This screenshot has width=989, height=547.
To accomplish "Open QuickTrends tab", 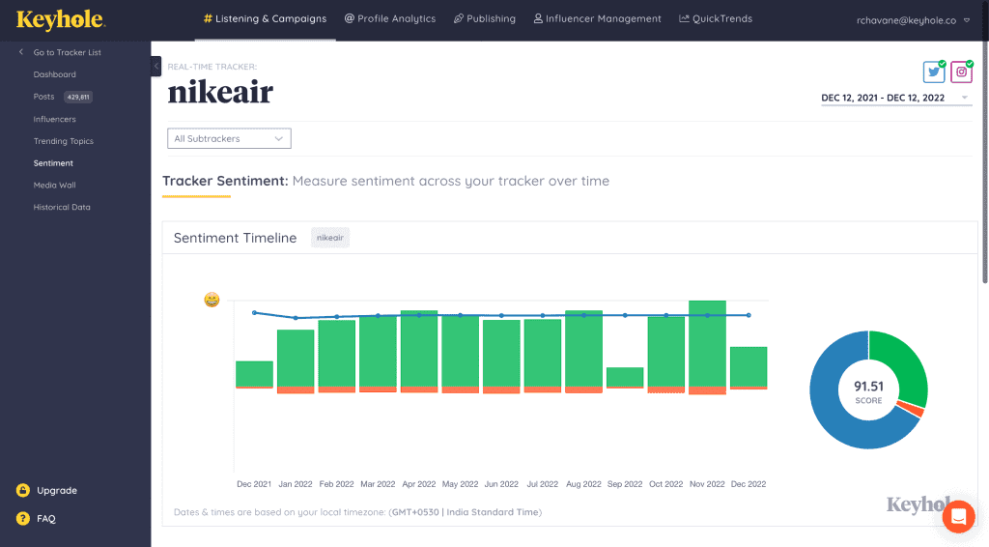I will click(716, 19).
